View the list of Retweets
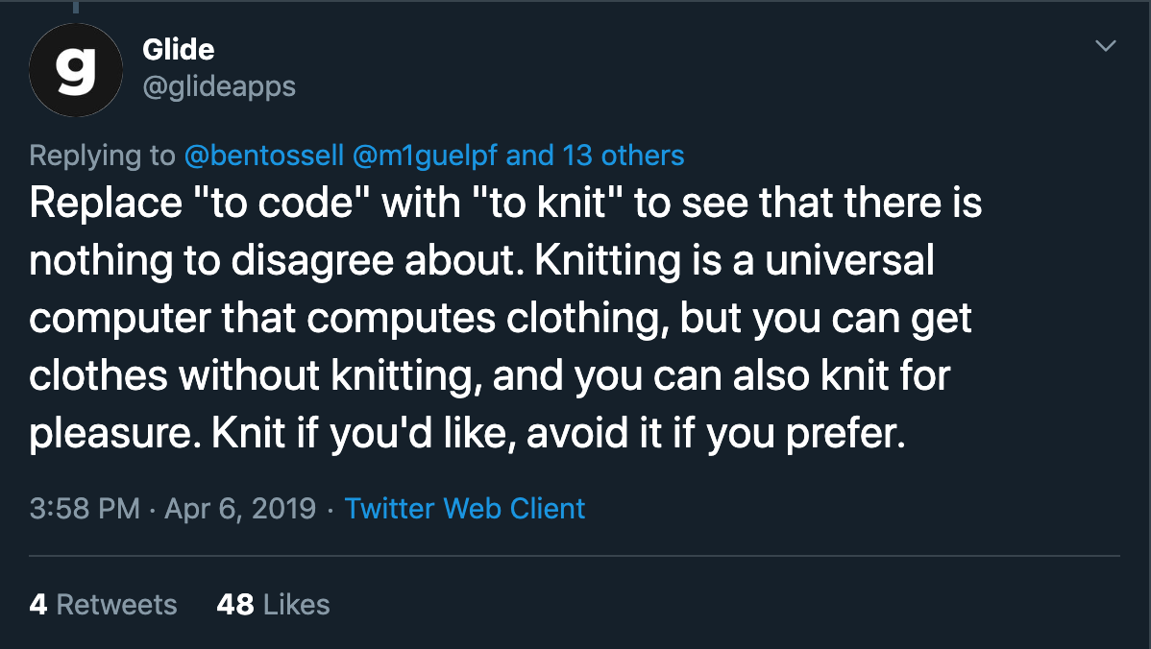The image size is (1151, 649). coord(116,604)
